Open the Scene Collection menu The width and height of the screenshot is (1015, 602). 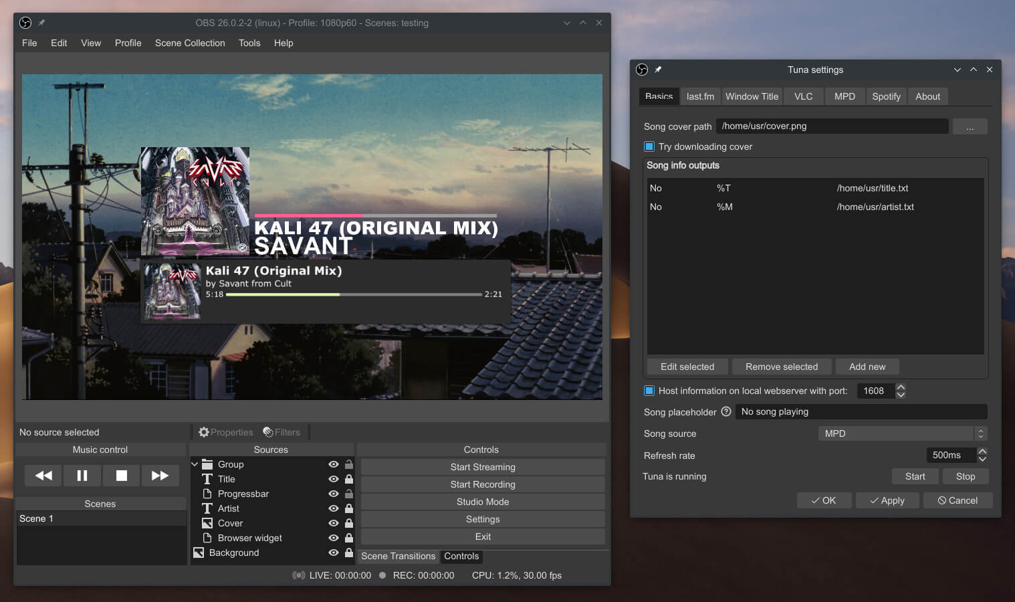click(190, 43)
